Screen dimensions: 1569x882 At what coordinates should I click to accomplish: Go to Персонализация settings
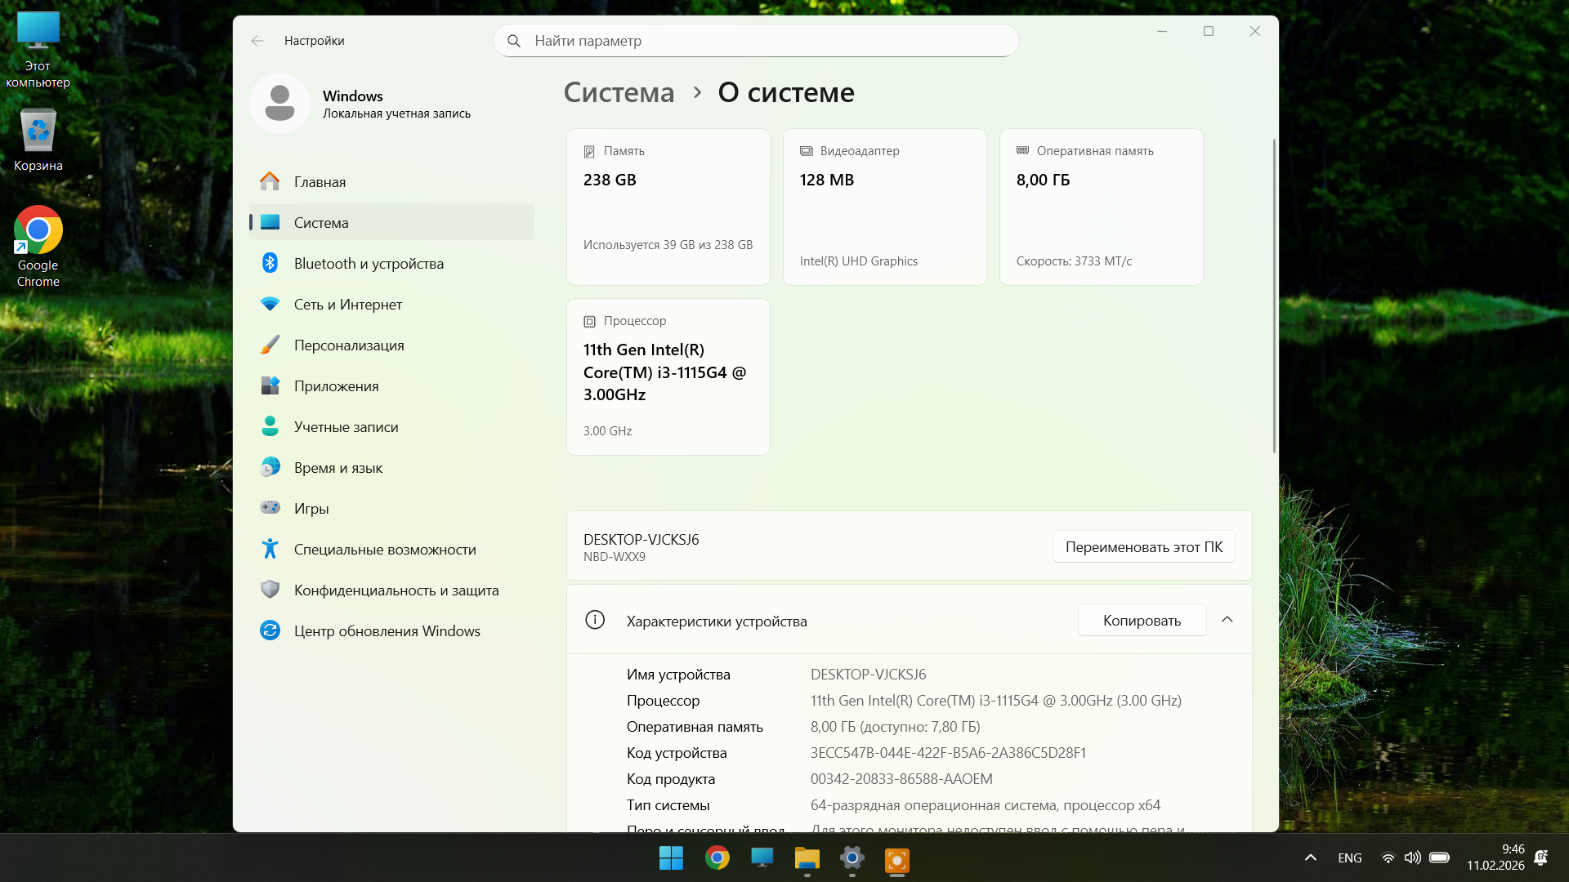349,345
